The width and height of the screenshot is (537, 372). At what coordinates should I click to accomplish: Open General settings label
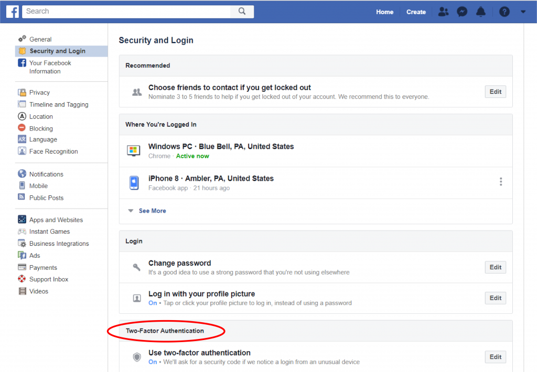[x=40, y=39]
